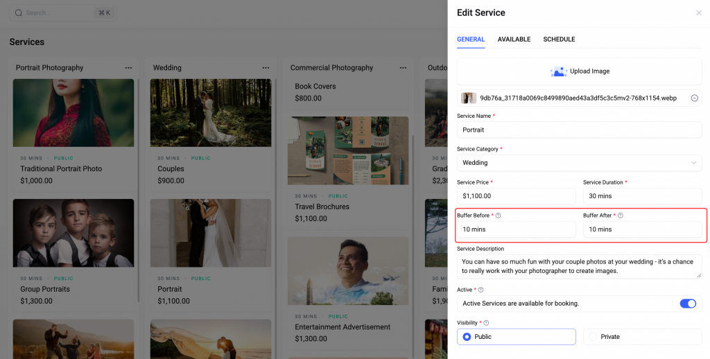This screenshot has height=359, width=710.
Task: Click the Buffer Before input
Action: click(x=516, y=229)
